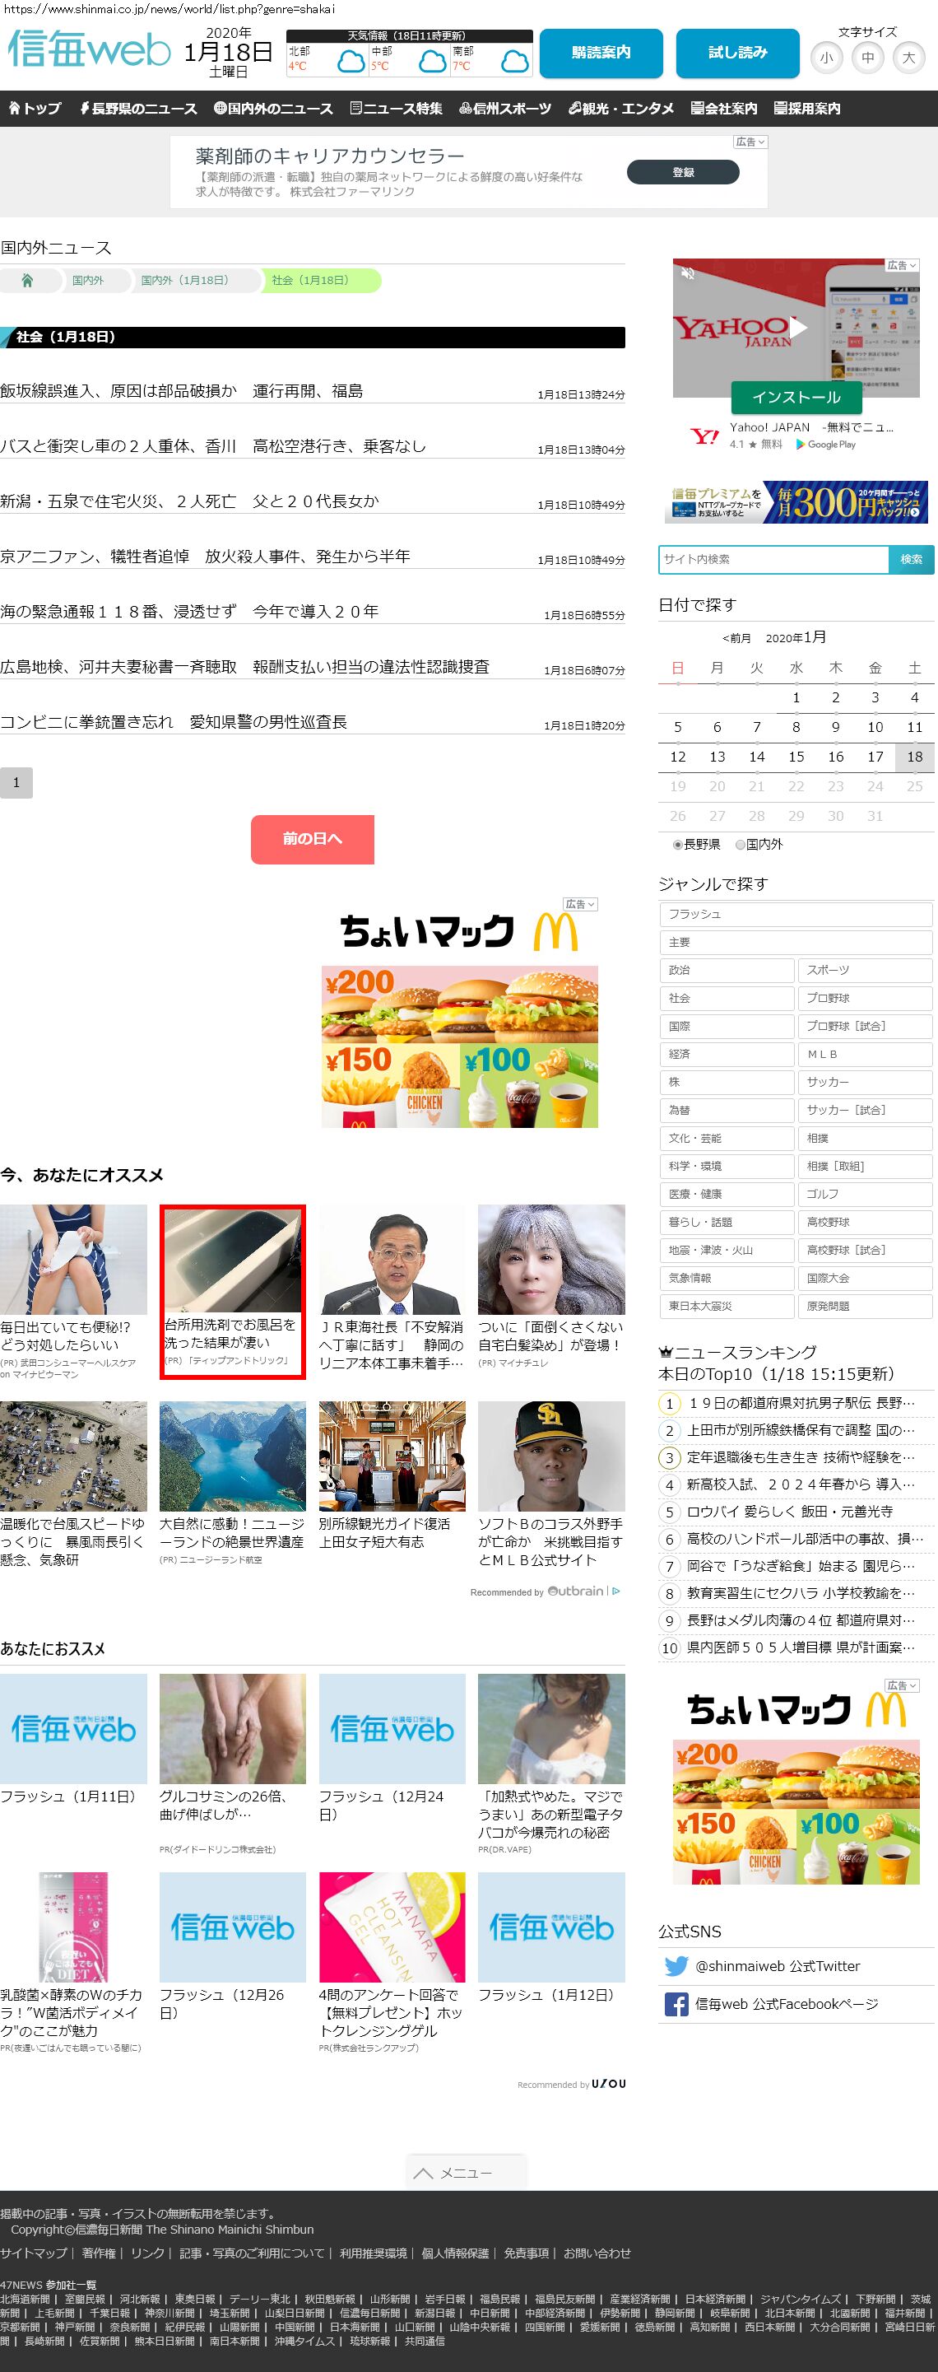Click the Facebook icon under 公式SNS
Screen dimensions: 938x2372
pos(676,2004)
